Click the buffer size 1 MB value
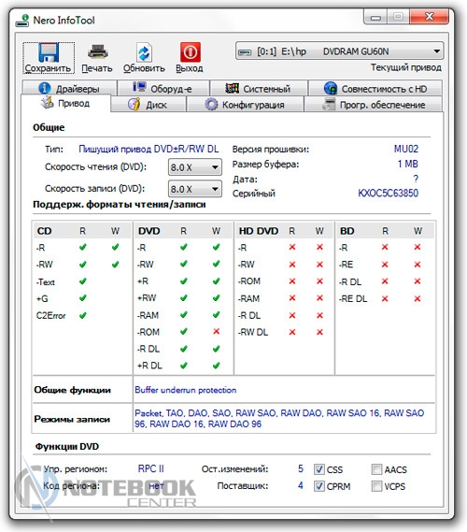 (408, 164)
